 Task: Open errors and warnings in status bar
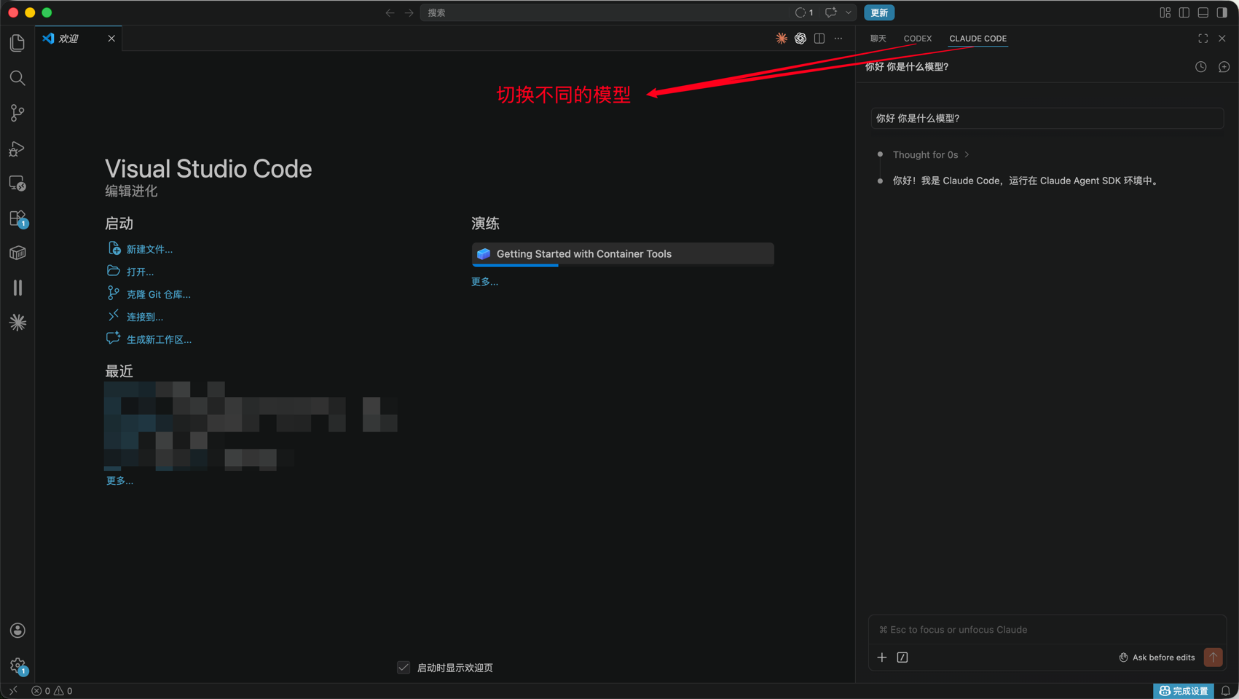(52, 691)
